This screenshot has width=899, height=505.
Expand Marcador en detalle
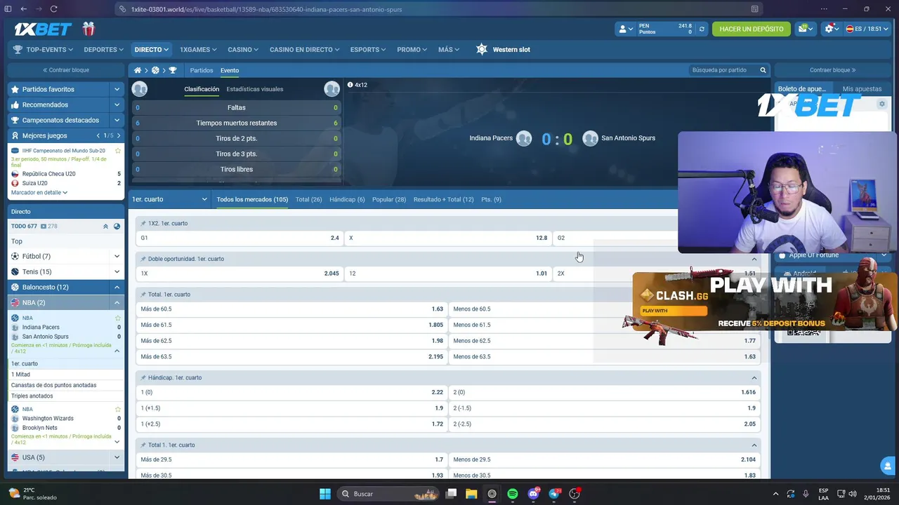[39, 192]
